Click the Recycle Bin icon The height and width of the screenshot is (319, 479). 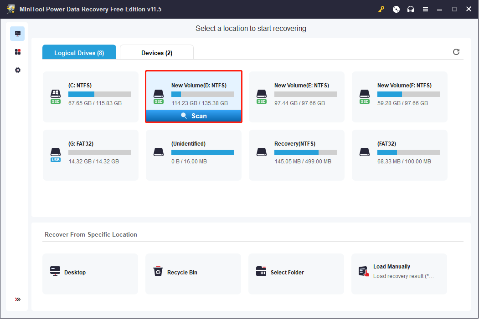[x=158, y=271]
